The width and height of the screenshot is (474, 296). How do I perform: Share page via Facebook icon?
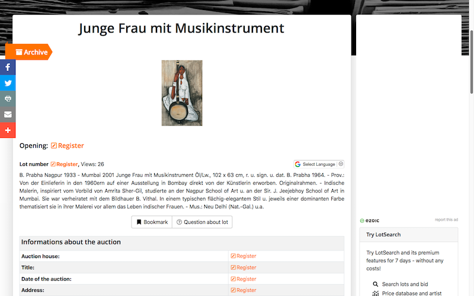8,67
